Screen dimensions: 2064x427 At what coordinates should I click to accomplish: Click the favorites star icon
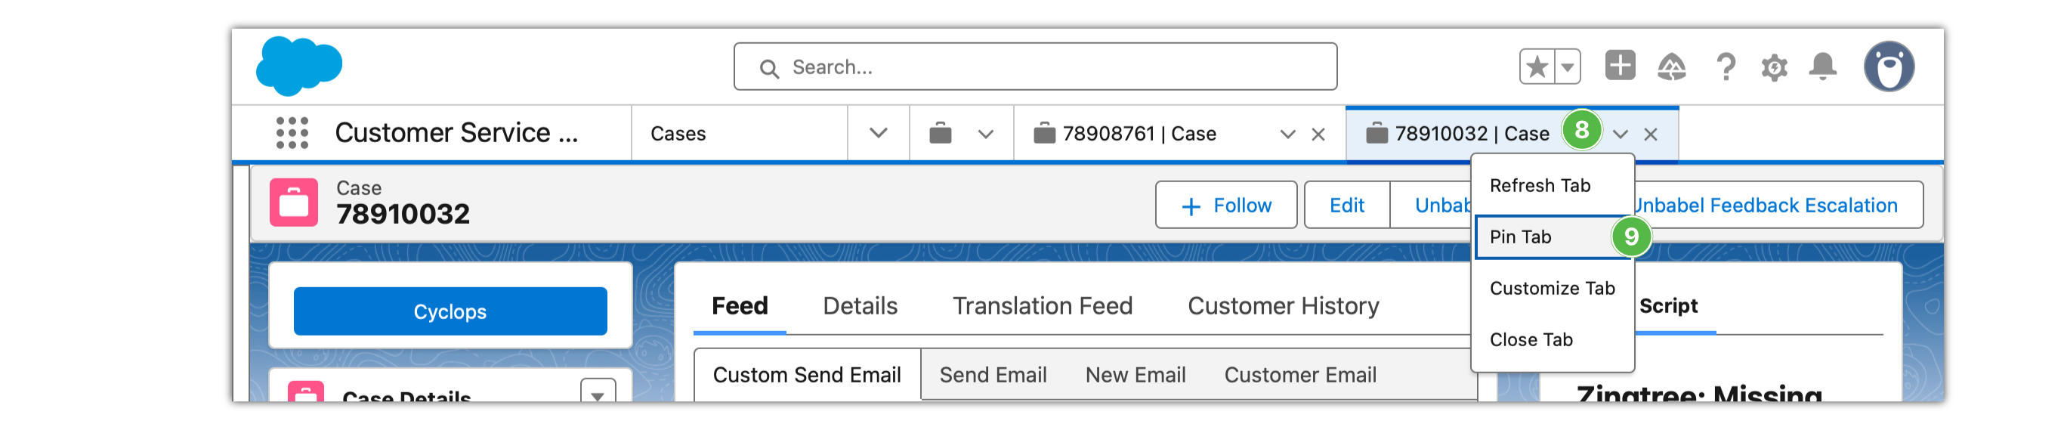[1537, 67]
